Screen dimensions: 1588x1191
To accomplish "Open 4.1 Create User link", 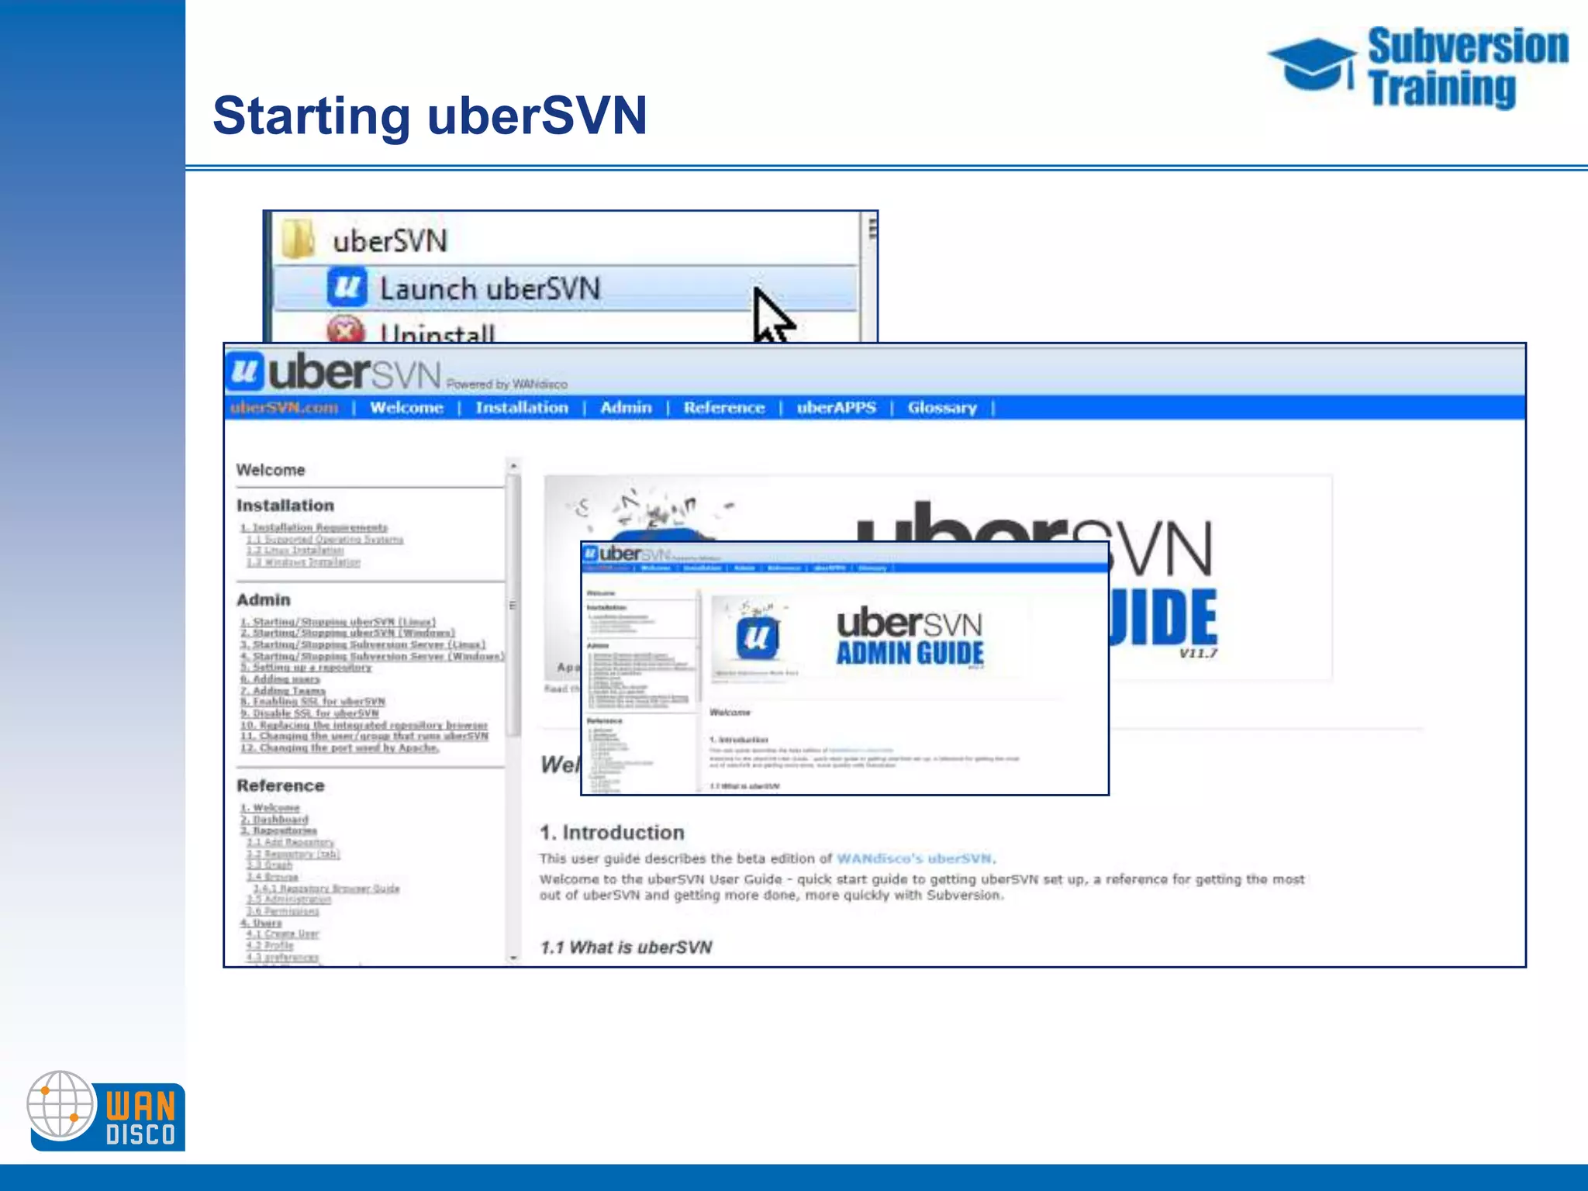I will [x=283, y=934].
